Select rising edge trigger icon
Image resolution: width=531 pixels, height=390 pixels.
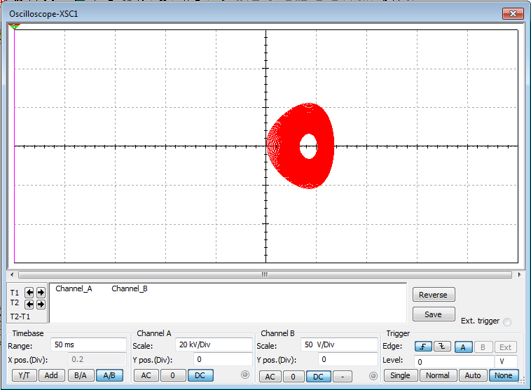pos(423,347)
